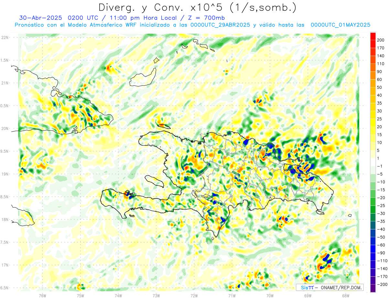
Task: Click the positive '60' color scale value
Action: coord(380,80)
